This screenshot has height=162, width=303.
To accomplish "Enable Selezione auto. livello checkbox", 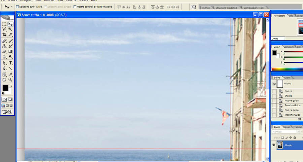I will click(18, 7).
